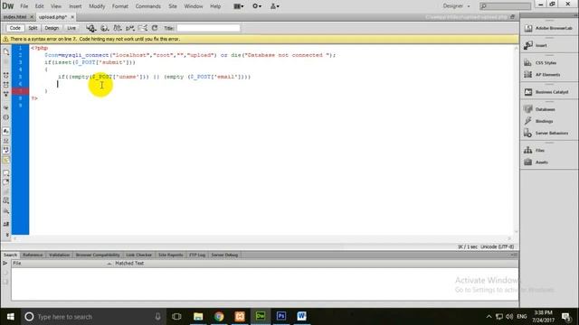Screen dimensions: 579x325
Task: Open Photoshop from the taskbar
Action: [x=281, y=316]
